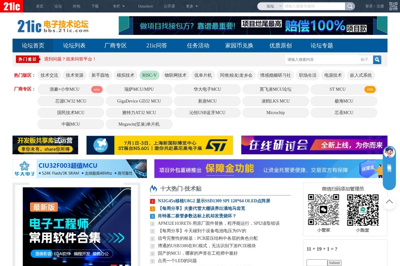
Task: Select the 论坛列表 tab
Action: click(74, 46)
